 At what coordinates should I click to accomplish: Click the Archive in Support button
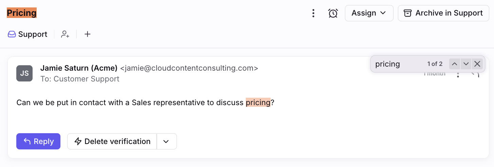(443, 13)
